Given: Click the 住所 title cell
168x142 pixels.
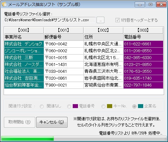Looking at the screenshot, I should point(103,37).
